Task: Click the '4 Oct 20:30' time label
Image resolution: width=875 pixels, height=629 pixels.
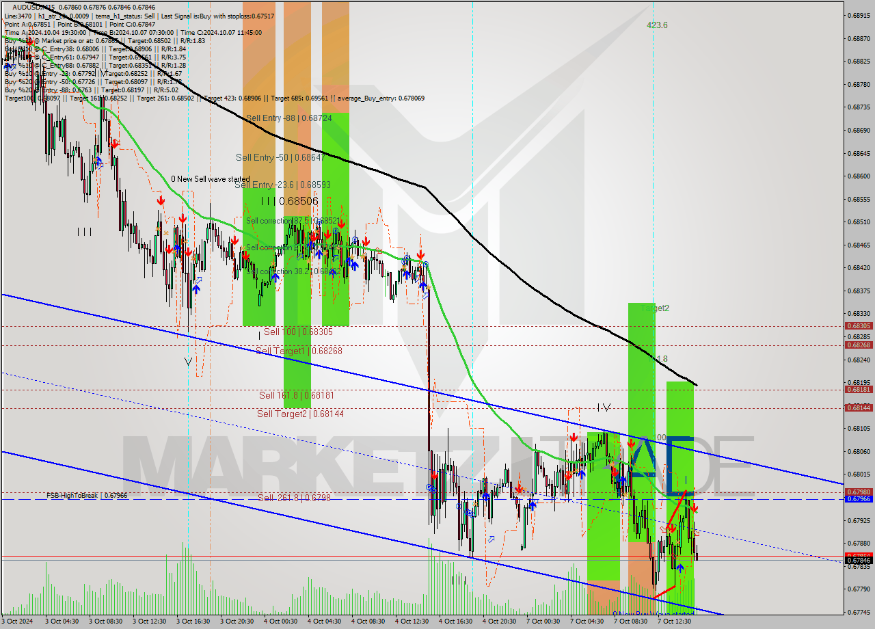Action: coord(500,621)
